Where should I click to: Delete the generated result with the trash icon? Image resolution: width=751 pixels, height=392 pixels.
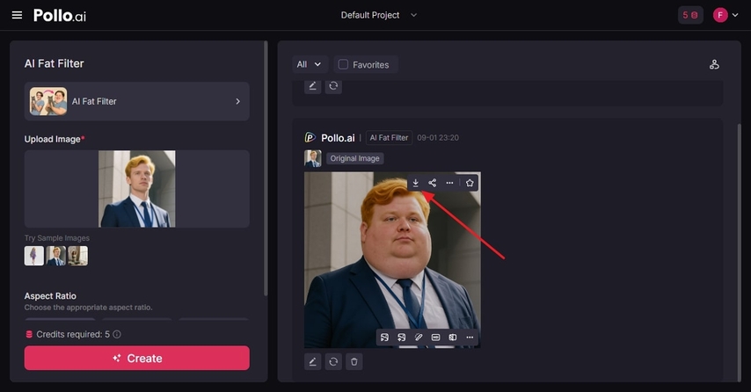[x=354, y=361]
